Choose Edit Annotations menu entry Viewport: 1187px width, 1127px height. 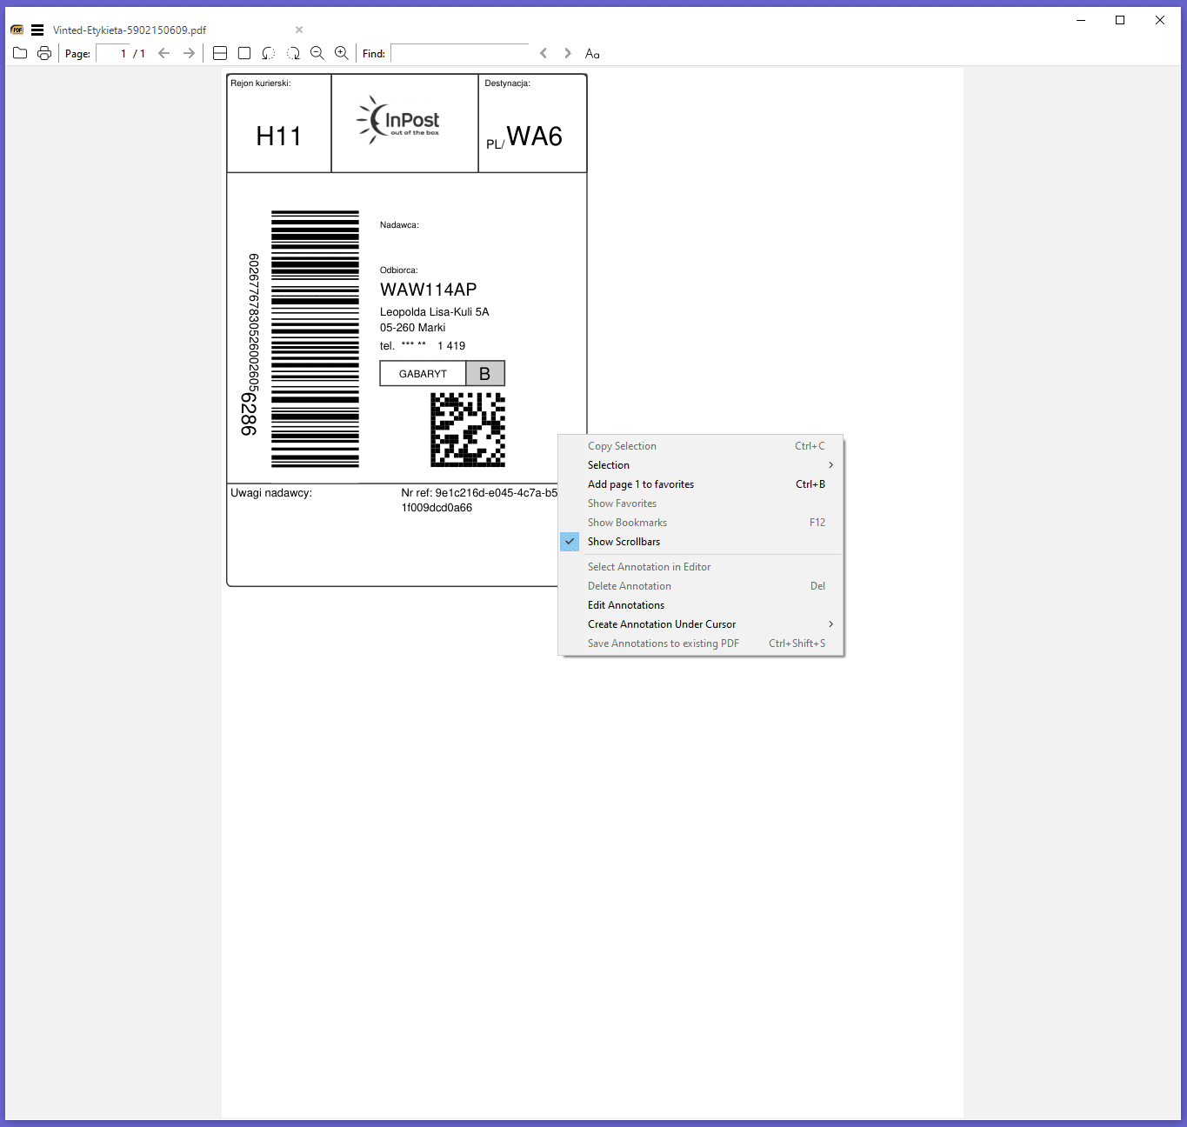pyautogui.click(x=701, y=605)
